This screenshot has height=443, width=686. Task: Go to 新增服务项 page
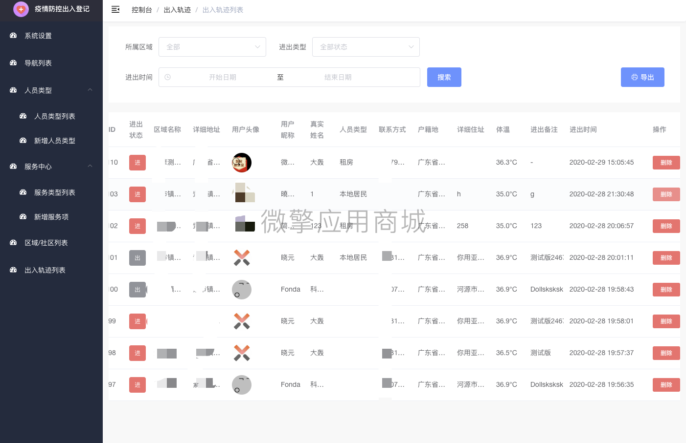coord(51,217)
